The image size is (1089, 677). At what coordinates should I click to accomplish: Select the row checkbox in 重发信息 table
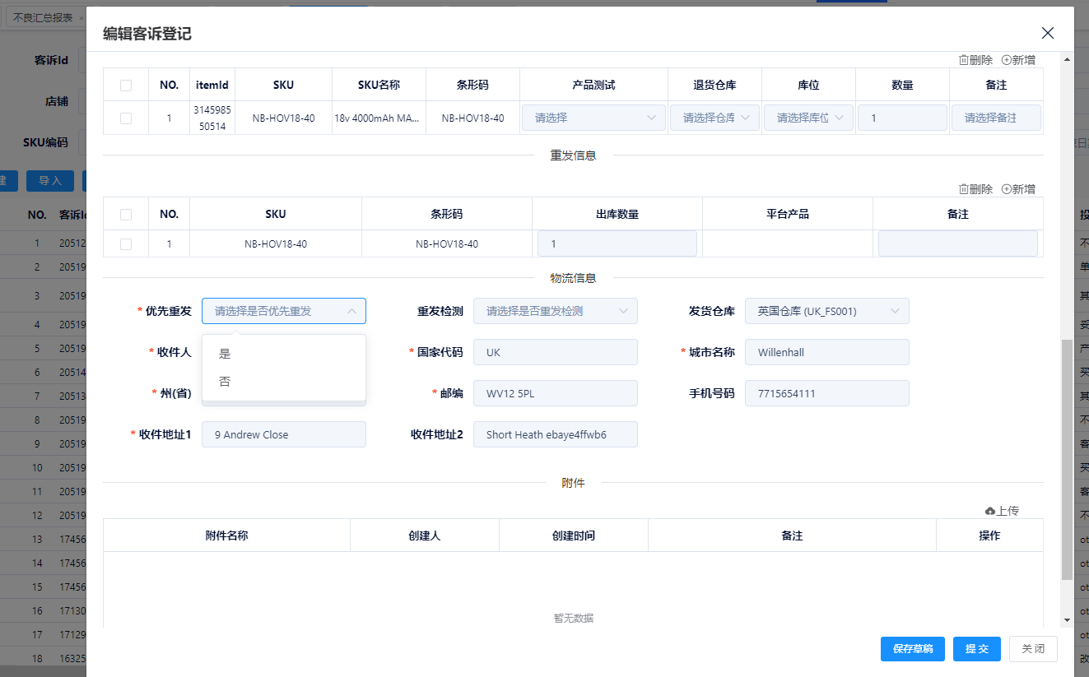pos(125,243)
